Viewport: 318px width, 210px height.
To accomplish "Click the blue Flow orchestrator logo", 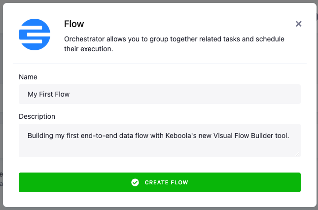I will [35, 35].
